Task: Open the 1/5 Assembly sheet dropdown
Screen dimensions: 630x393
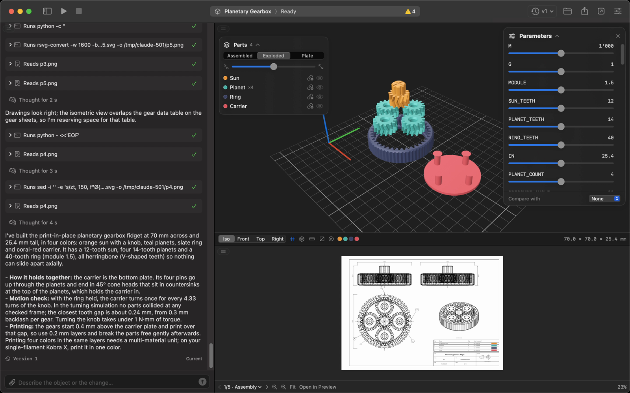Action: coord(243,387)
